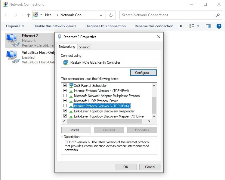The image size is (225, 180).
Task: Toggle the preview pane
Action: point(208,26)
